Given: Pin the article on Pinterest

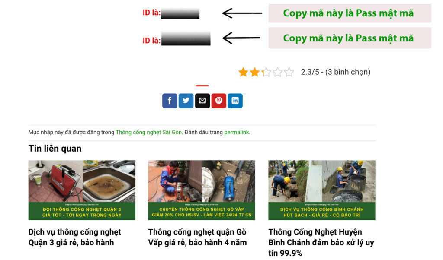Looking at the screenshot, I should pyautogui.click(x=218, y=101).
